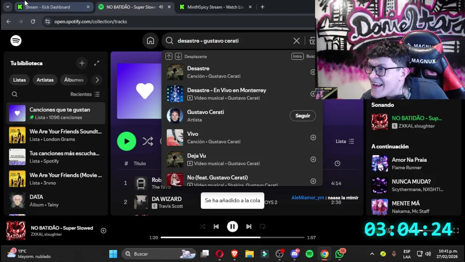The image size is (465, 262).
Task: Select the Álbumes filter chip
Action: pos(74,80)
